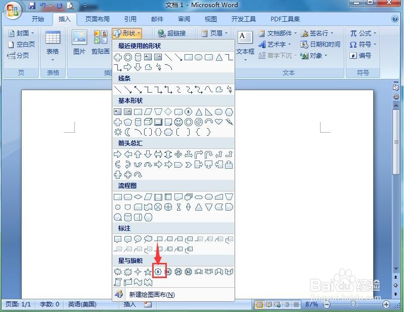The image size is (404, 312).
Task: Select the 5-point star shape
Action: 148,271
